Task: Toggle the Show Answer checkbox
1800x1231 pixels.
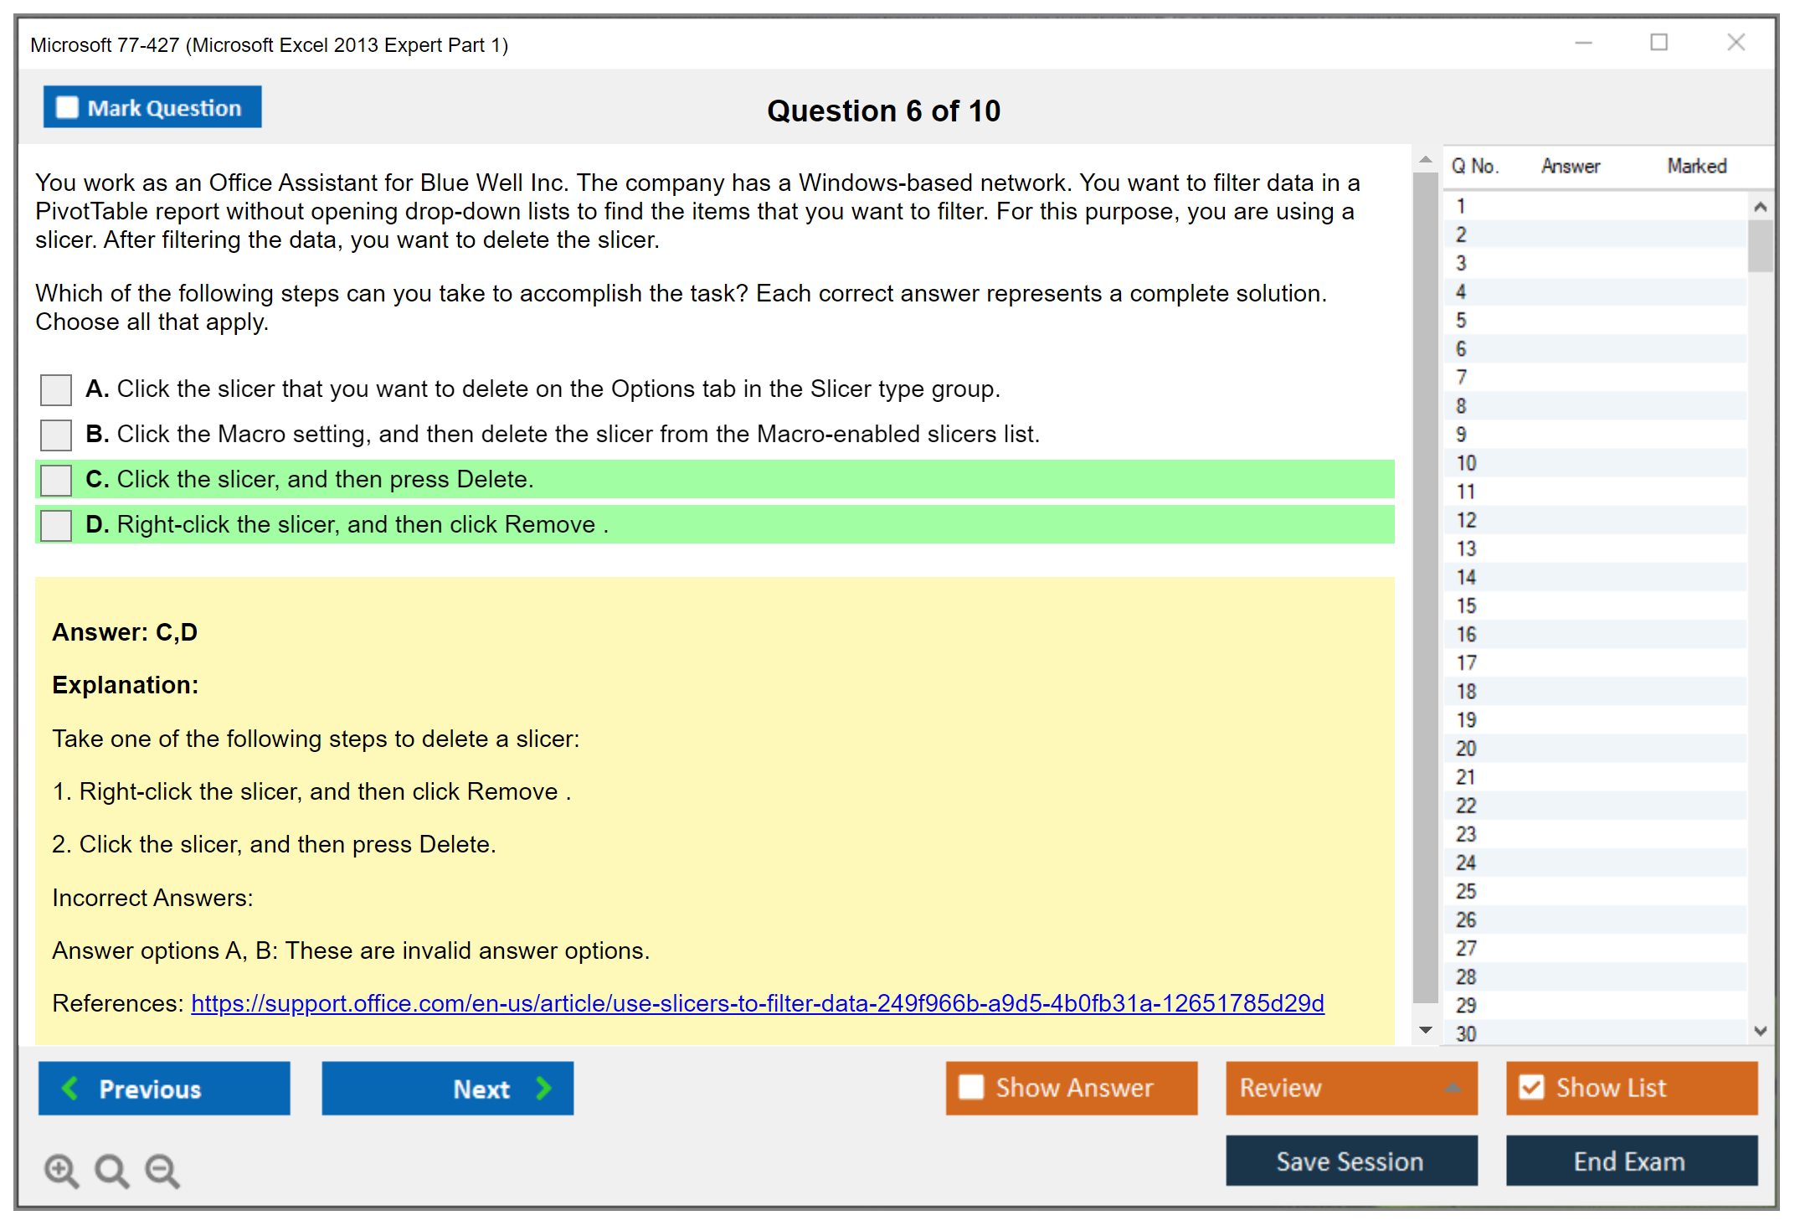Action: pos(971,1087)
